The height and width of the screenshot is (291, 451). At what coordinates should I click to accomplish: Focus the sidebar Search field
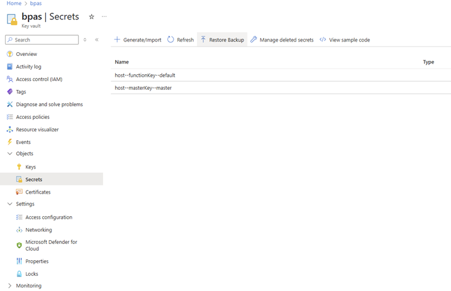42,40
